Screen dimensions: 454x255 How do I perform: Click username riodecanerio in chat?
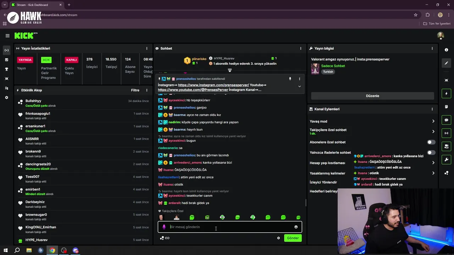[x=167, y=148]
